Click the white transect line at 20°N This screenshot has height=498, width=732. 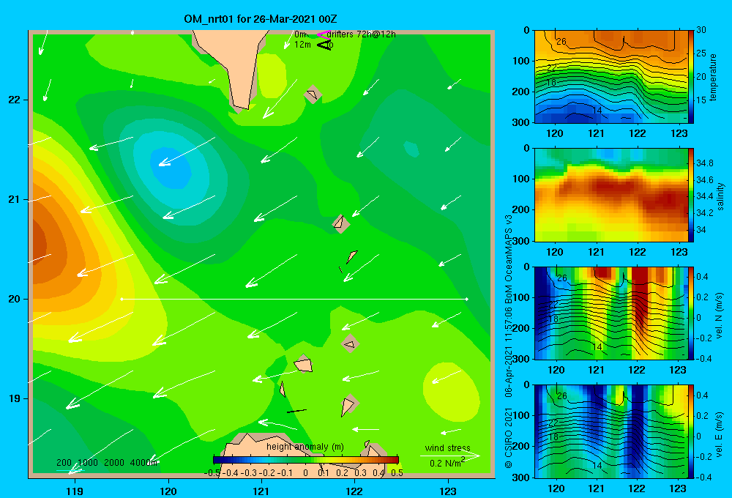tap(294, 299)
